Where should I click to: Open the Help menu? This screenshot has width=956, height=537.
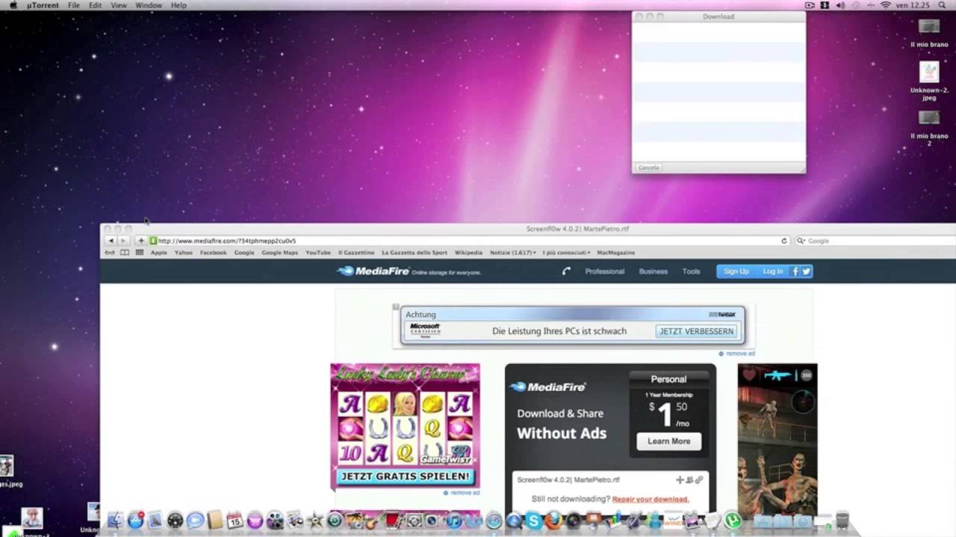click(179, 5)
